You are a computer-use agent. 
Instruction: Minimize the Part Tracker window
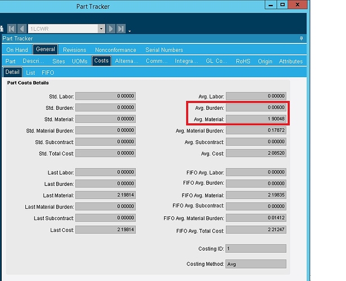[x=271, y=5]
